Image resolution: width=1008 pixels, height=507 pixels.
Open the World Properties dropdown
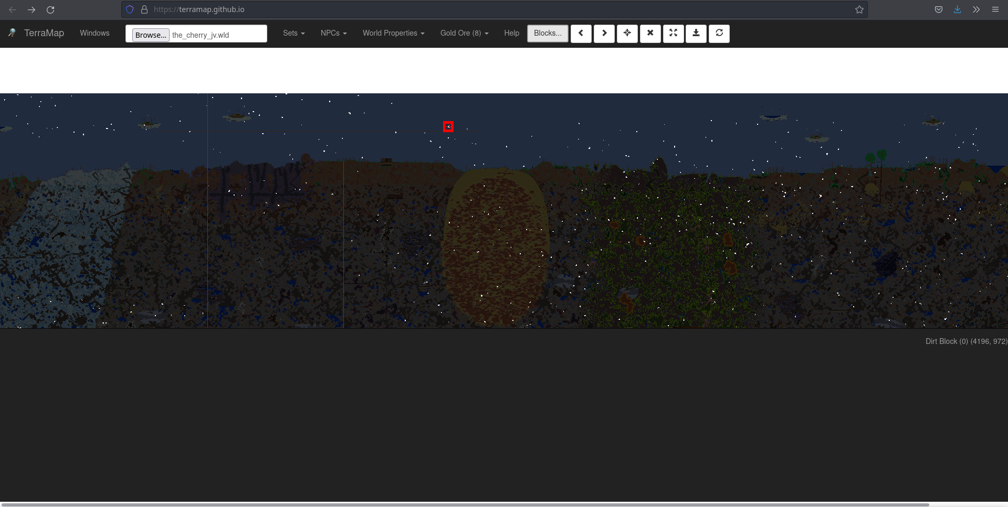(x=393, y=33)
